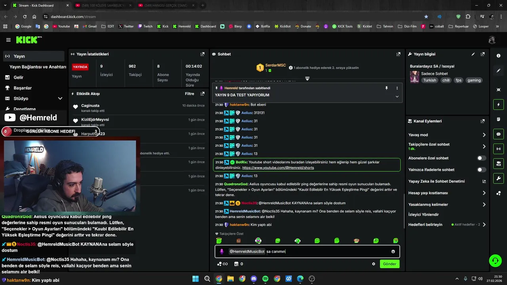Toggle the broadcast signal icon in right rail
The width and height of the screenshot is (507, 285).
[x=498, y=149]
